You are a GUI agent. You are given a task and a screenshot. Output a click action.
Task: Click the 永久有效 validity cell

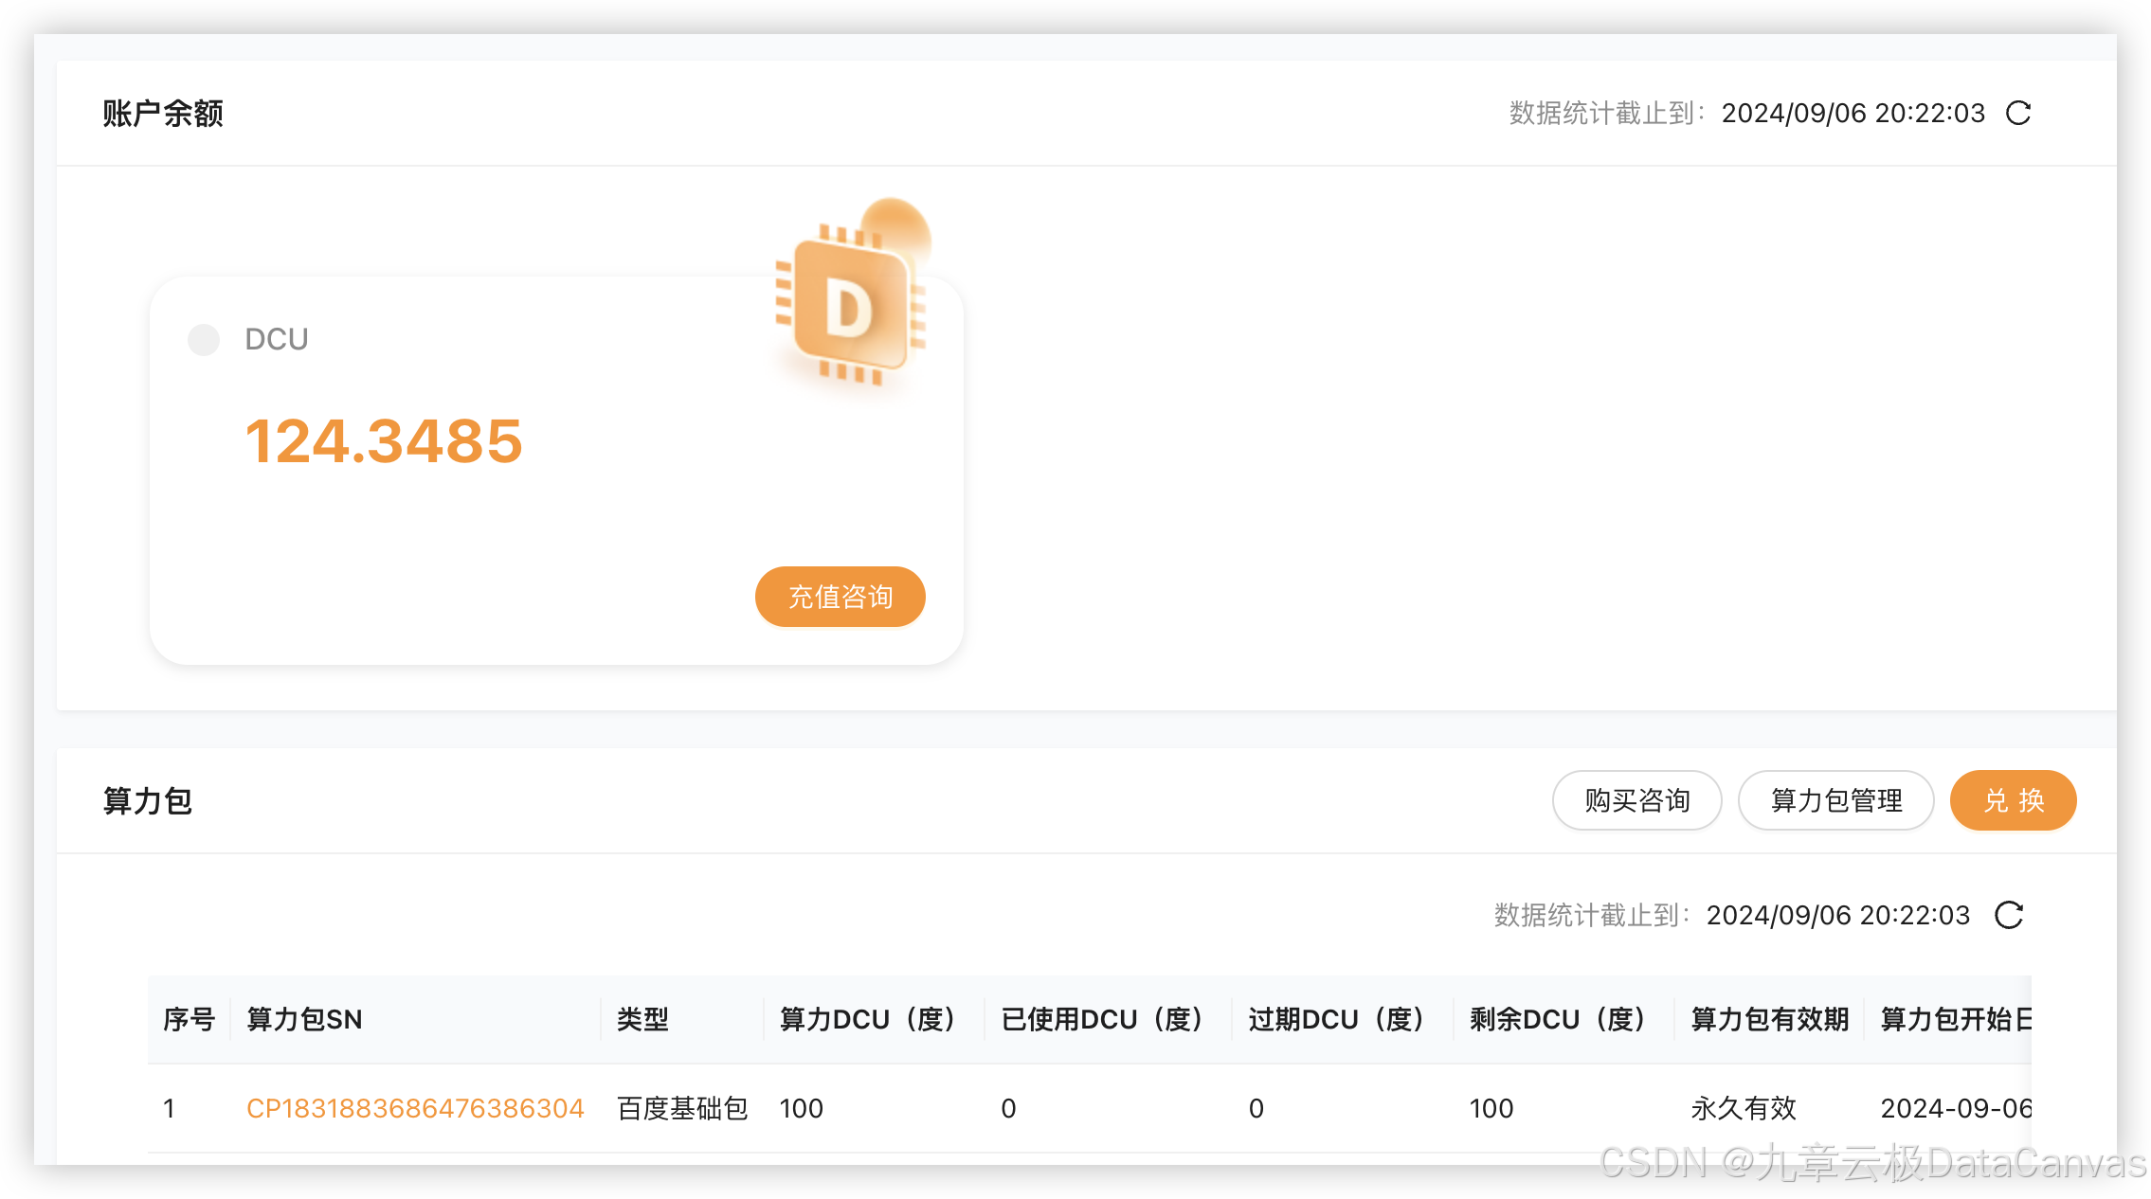[x=1744, y=1108]
